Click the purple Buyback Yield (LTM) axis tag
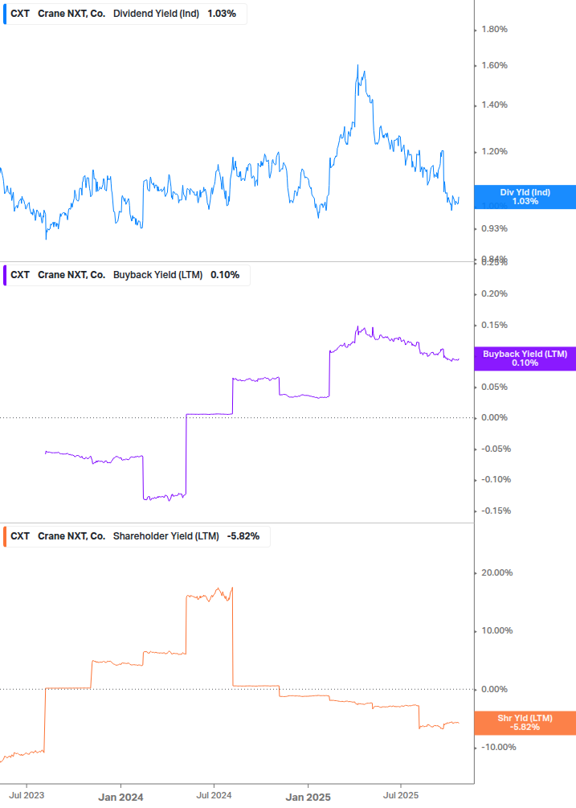The image size is (576, 808). pos(525,359)
